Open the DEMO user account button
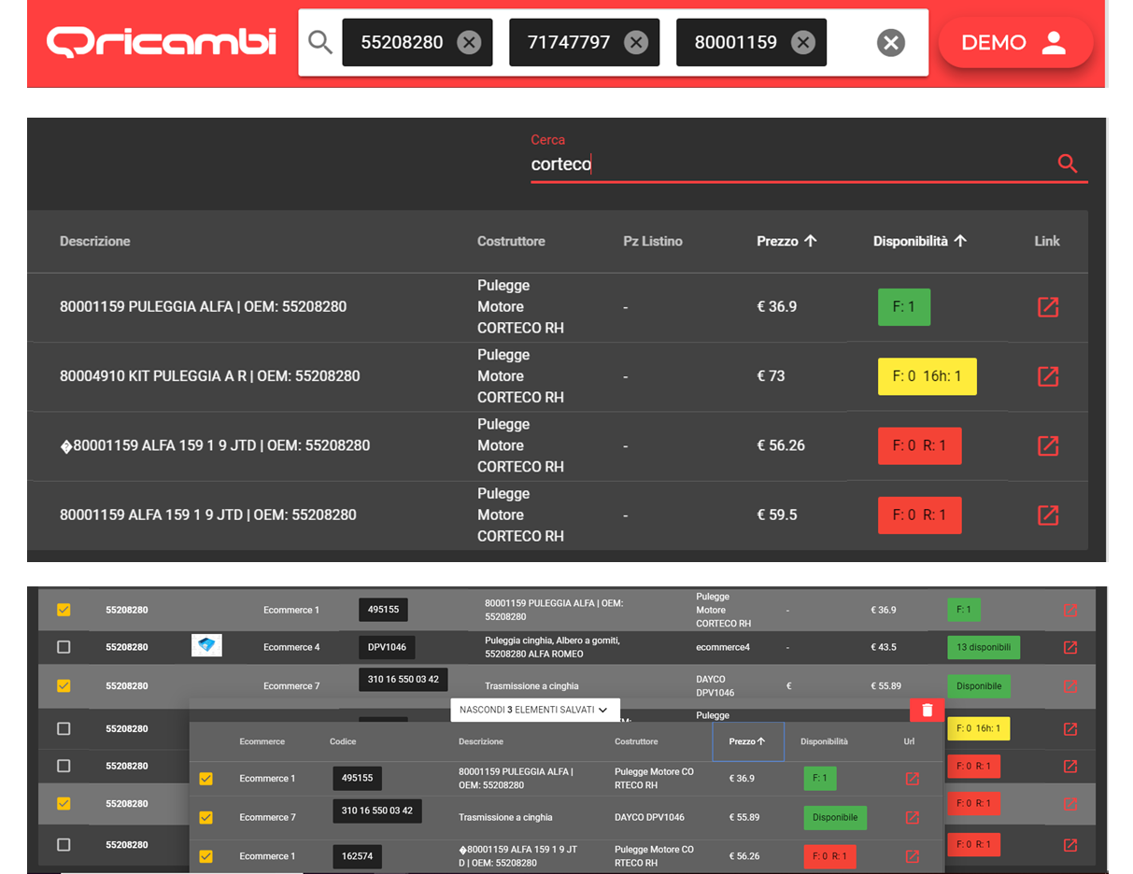The width and height of the screenshot is (1133, 874). tap(1015, 42)
